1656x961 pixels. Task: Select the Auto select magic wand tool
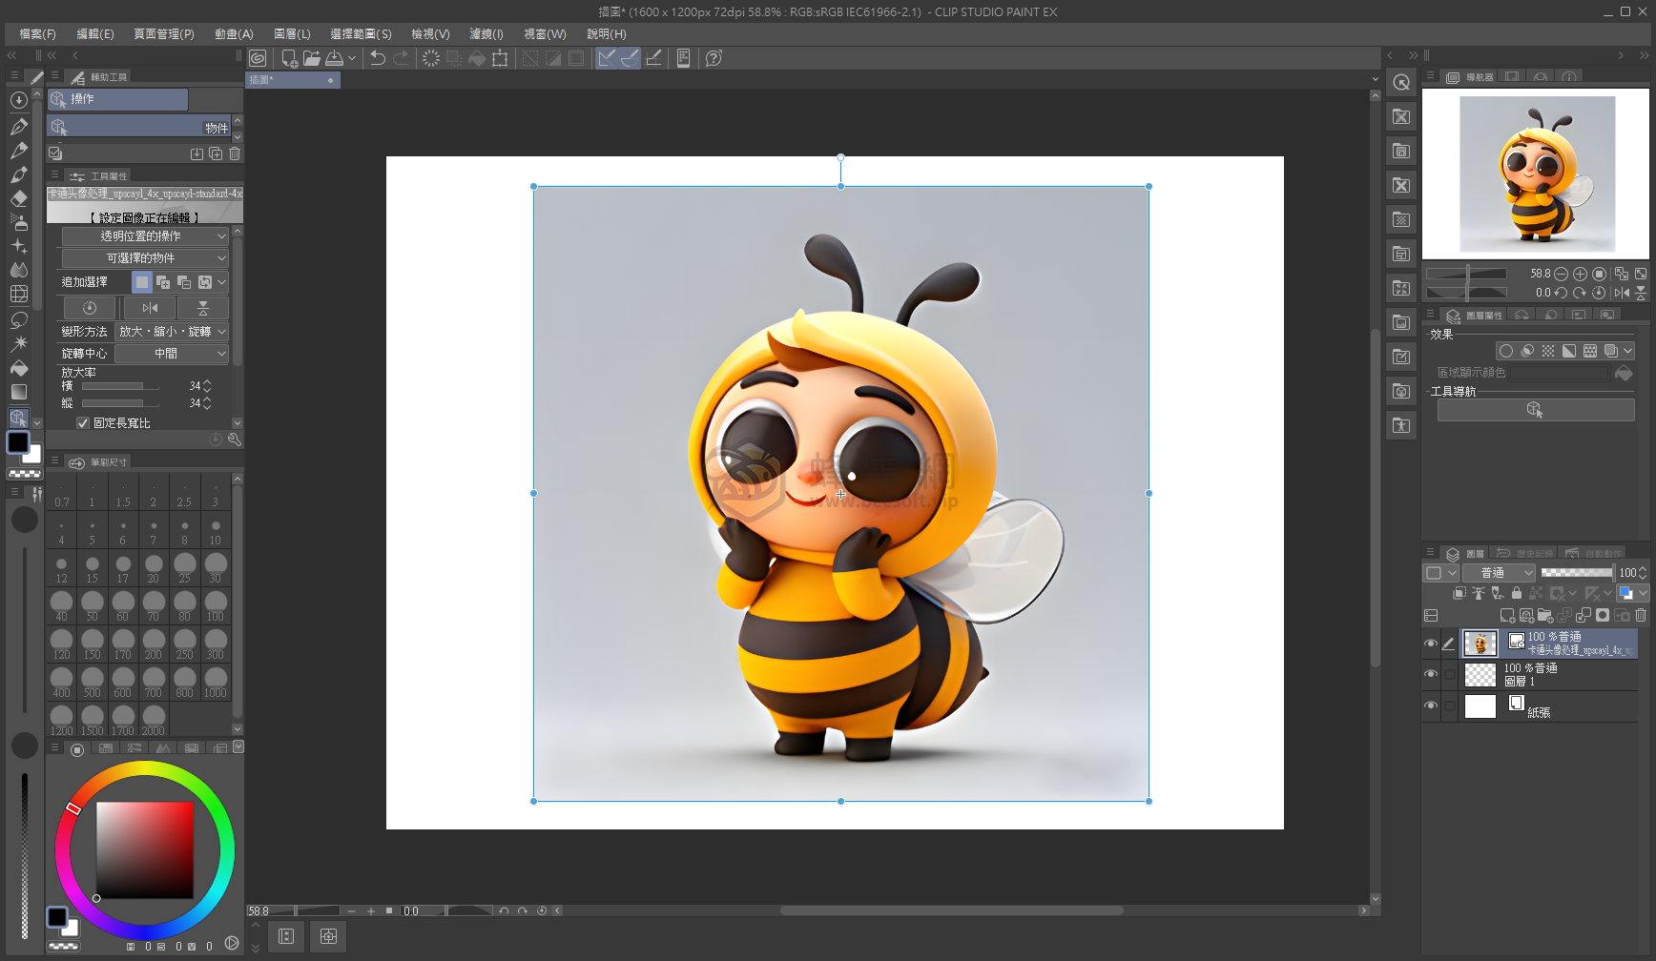[x=18, y=343]
